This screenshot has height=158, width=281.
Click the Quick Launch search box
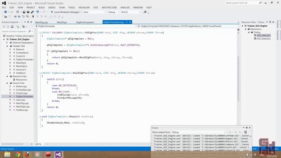click(x=241, y=3)
